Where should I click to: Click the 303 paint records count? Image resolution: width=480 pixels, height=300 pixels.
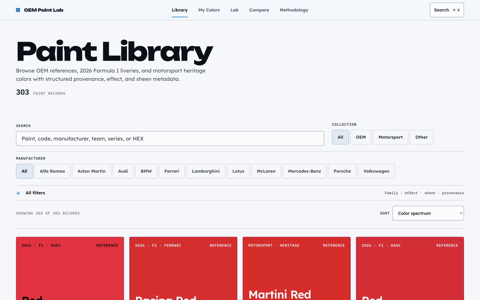[x=41, y=92]
